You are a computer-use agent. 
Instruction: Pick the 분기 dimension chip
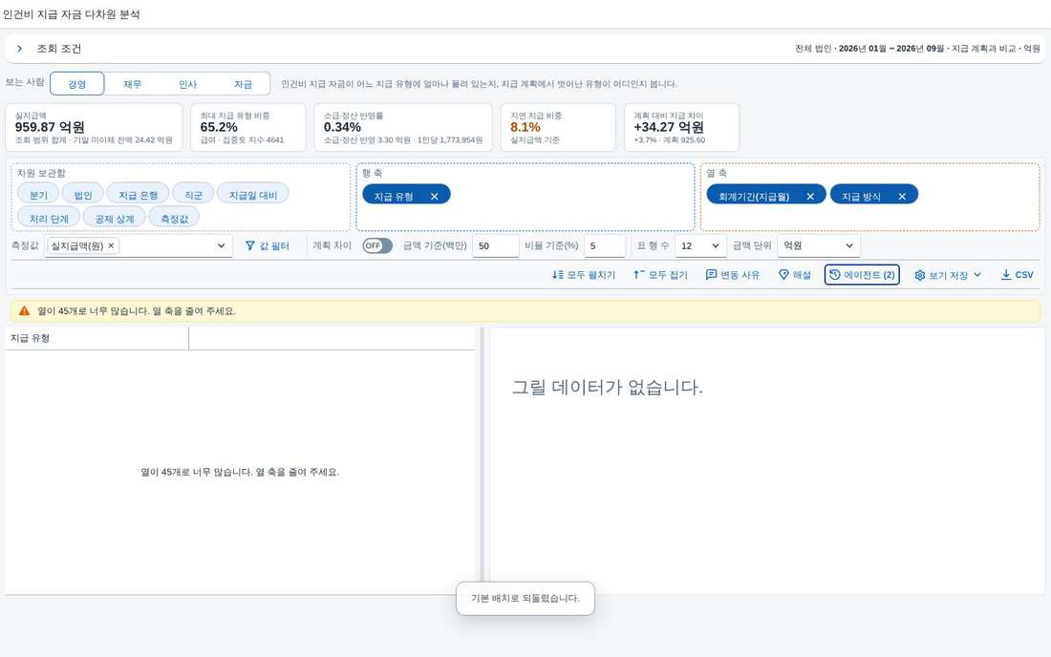pyautogui.click(x=38, y=195)
